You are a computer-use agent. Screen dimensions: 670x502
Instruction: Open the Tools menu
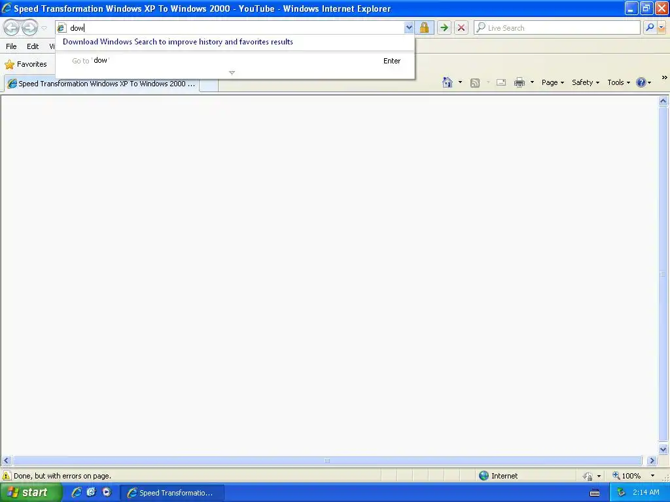618,82
